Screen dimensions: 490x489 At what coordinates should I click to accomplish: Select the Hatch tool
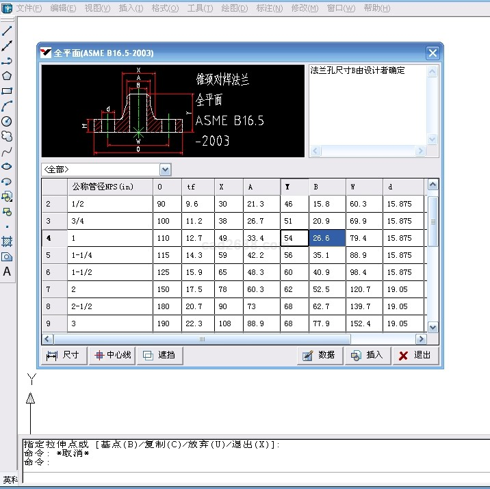[x=7, y=241]
